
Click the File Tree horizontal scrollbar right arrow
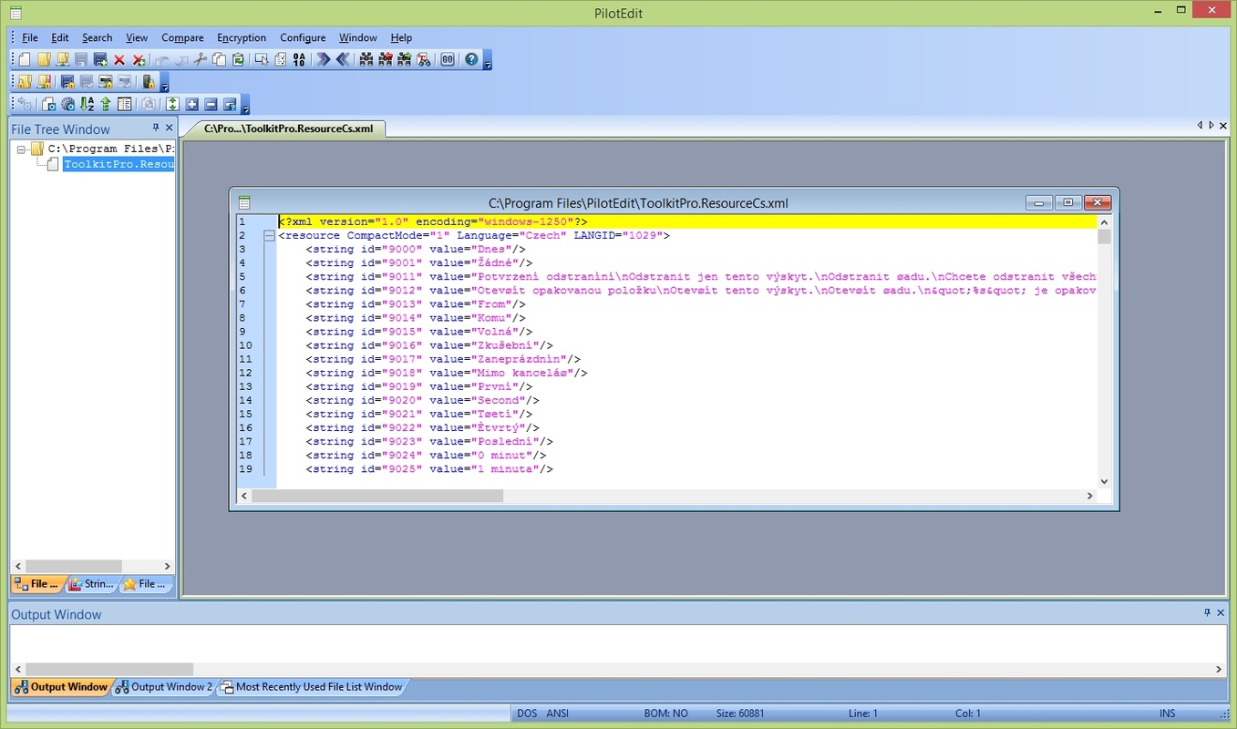[167, 566]
